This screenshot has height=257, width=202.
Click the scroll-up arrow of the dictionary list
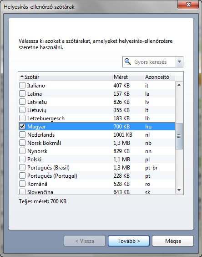coord(179,85)
